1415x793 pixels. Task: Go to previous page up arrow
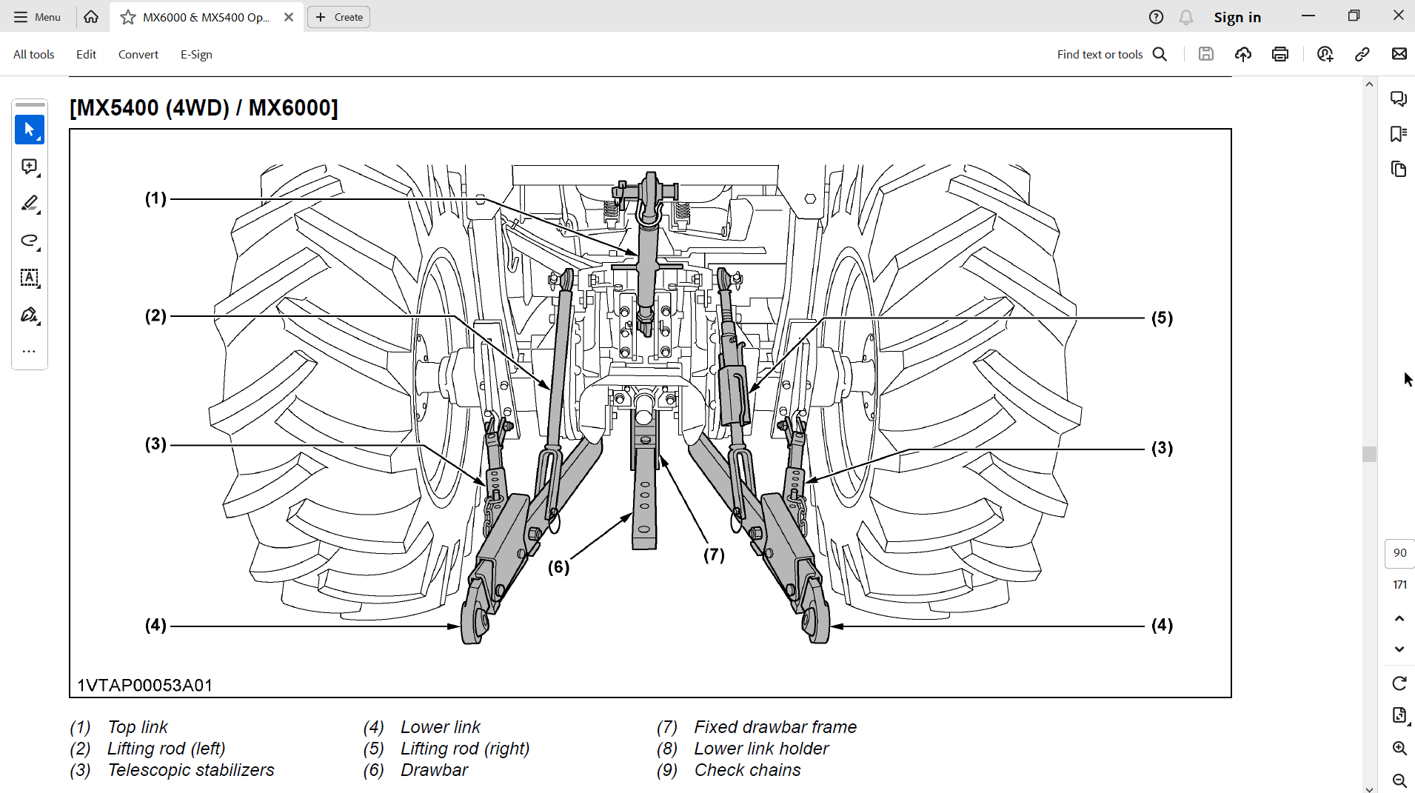pyautogui.click(x=1399, y=618)
